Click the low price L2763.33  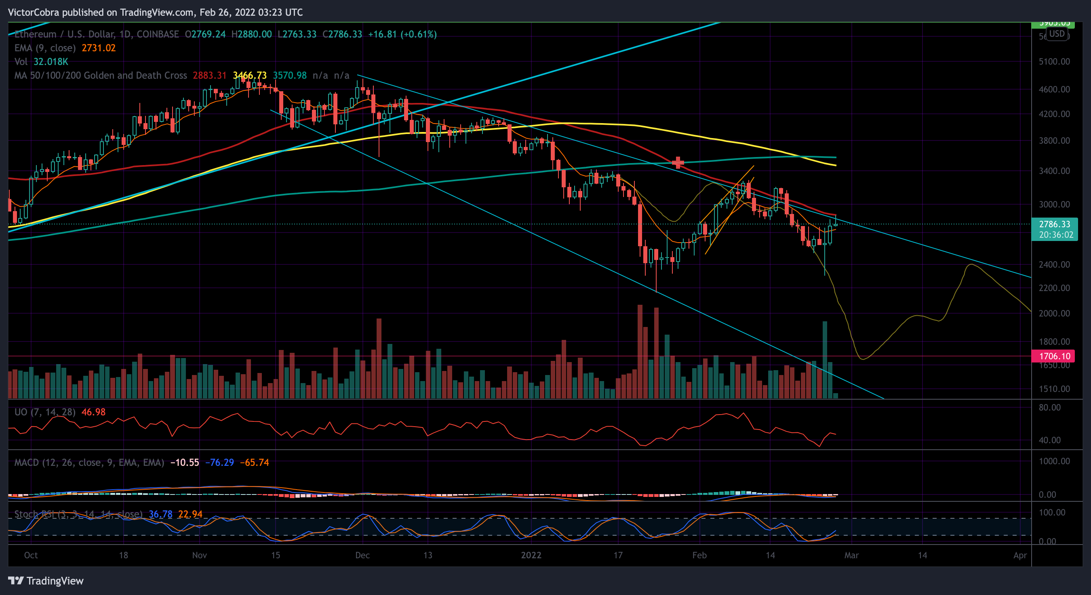[297, 34]
